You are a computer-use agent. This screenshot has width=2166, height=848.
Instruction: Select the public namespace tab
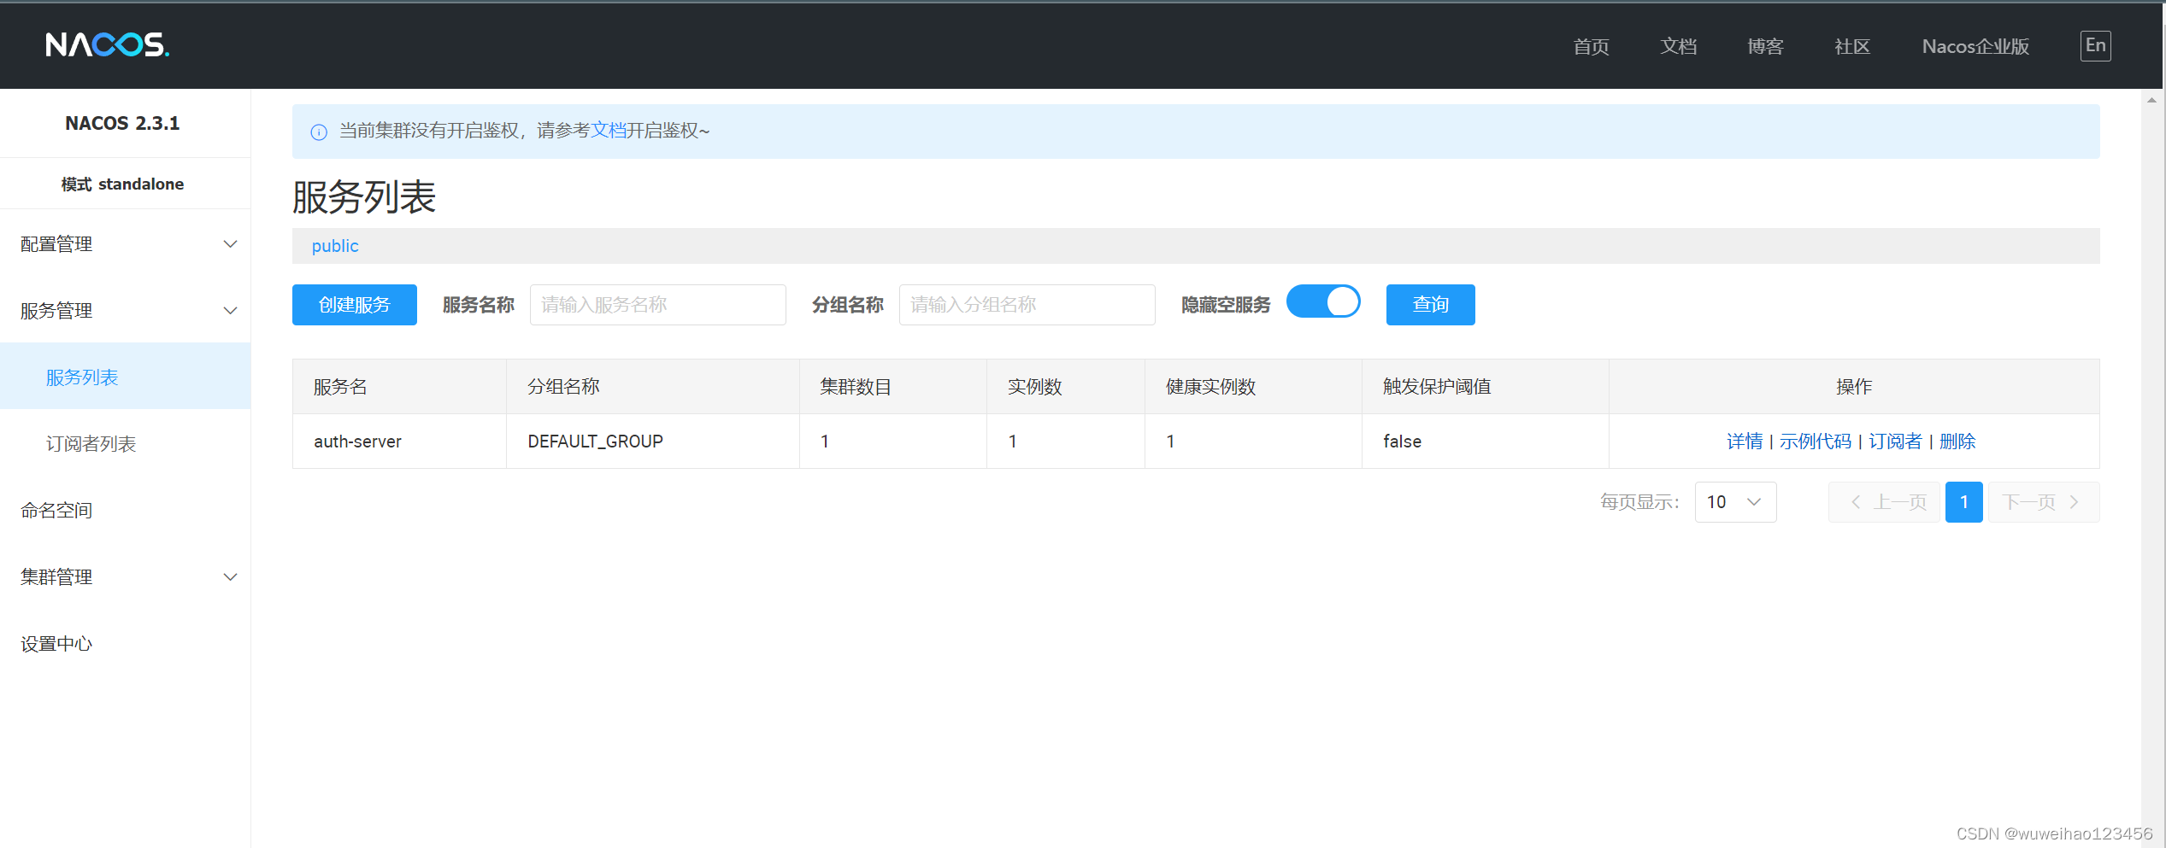335,246
